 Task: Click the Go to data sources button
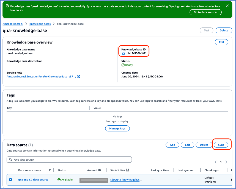click(x=205, y=12)
